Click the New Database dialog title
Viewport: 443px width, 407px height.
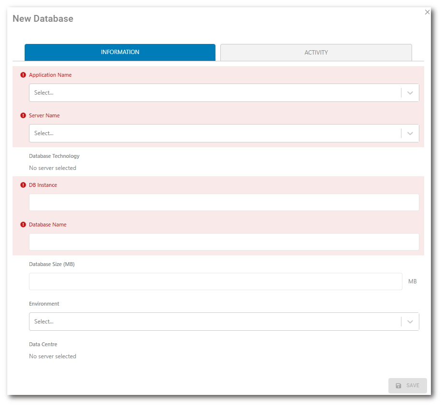point(43,19)
